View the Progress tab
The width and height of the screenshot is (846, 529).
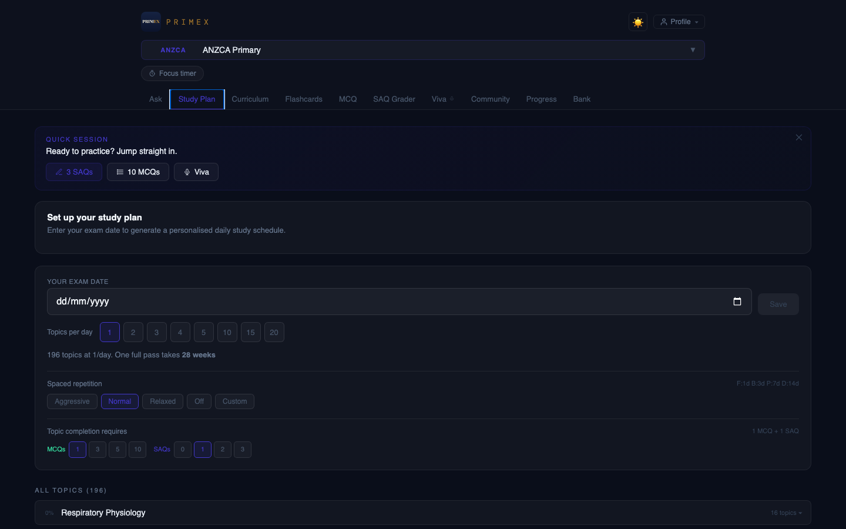pos(542,99)
